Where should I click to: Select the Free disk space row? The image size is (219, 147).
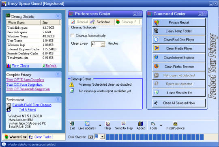[34, 32]
